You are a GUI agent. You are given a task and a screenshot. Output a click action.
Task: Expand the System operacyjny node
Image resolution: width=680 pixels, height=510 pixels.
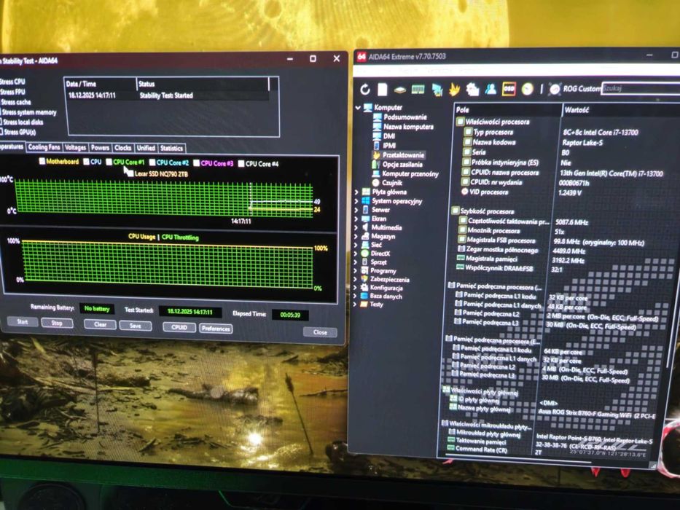tap(356, 201)
